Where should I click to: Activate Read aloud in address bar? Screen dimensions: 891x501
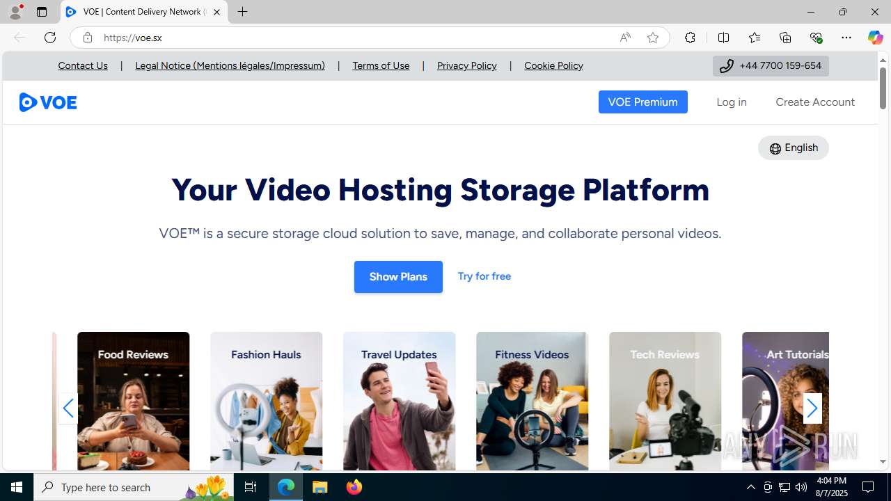pyautogui.click(x=625, y=38)
